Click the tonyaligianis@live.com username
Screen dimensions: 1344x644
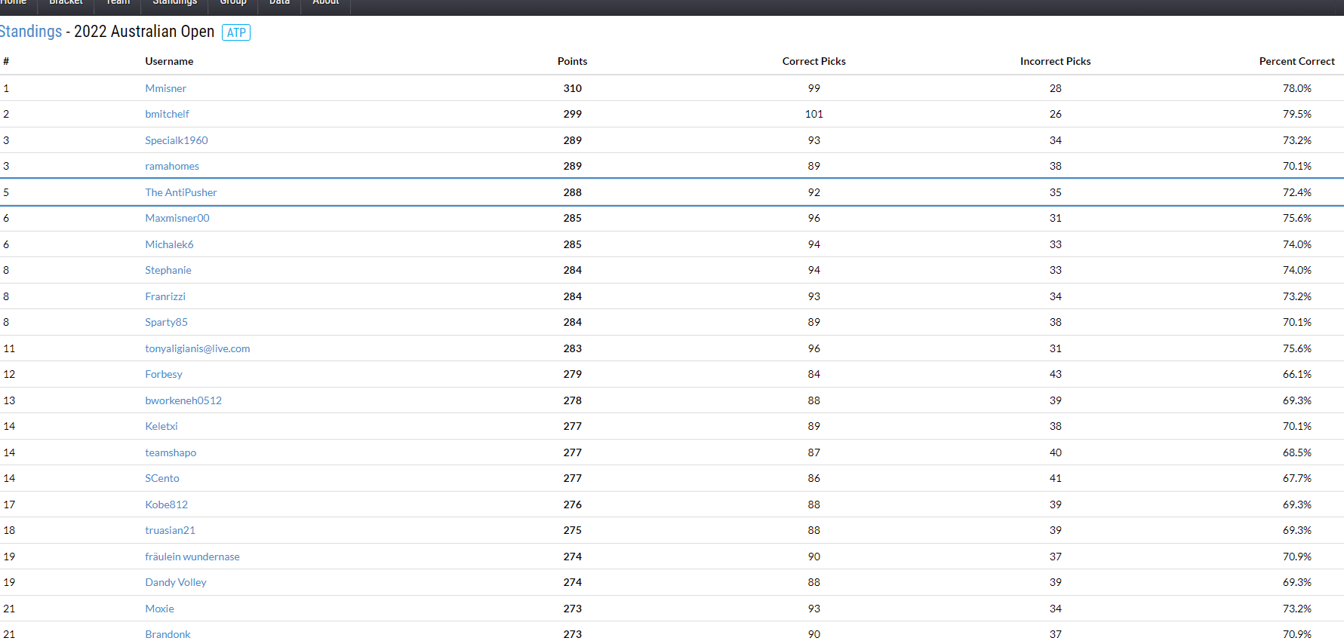197,348
